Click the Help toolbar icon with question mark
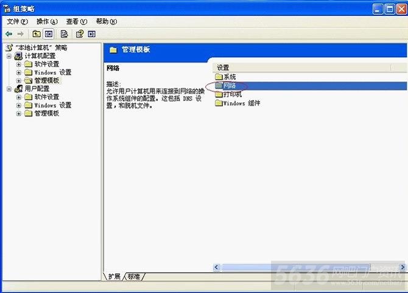408x293 pixels. click(80, 34)
